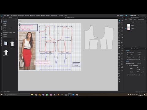
Task: Select the female T-shirt garment thumbnail
Action: (12, 44)
